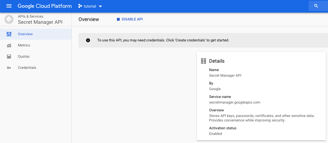Select Overview in the sidebar

pyautogui.click(x=36, y=34)
